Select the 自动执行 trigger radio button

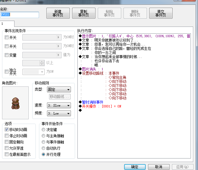tap(43, 148)
